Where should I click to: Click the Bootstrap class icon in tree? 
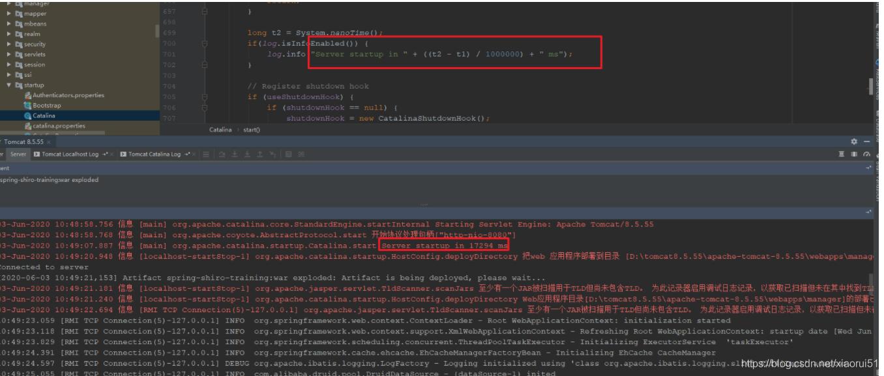[28, 106]
